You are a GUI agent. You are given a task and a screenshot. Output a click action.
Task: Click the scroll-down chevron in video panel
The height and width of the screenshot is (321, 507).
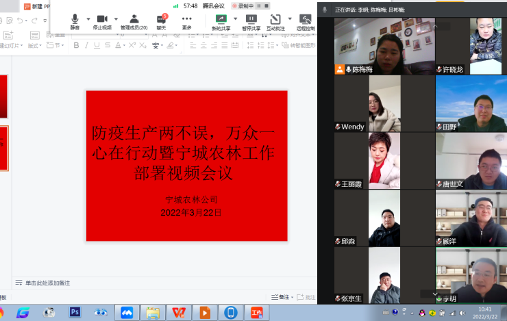click(436, 294)
